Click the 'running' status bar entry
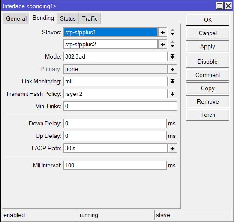The height and width of the screenshot is (223, 234). [x=116, y=215]
